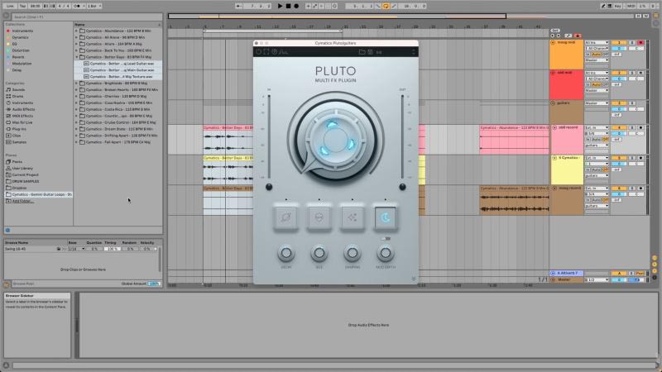The width and height of the screenshot is (662, 372).
Task: Select the third Pluto sparkle effect button
Action: 353,217
